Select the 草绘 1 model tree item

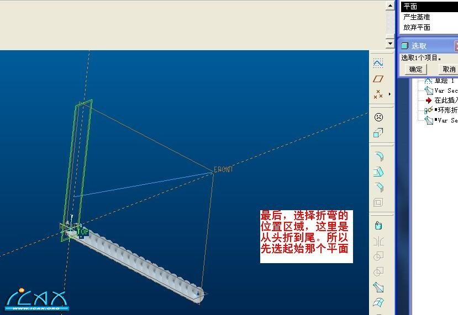pyautogui.click(x=441, y=81)
